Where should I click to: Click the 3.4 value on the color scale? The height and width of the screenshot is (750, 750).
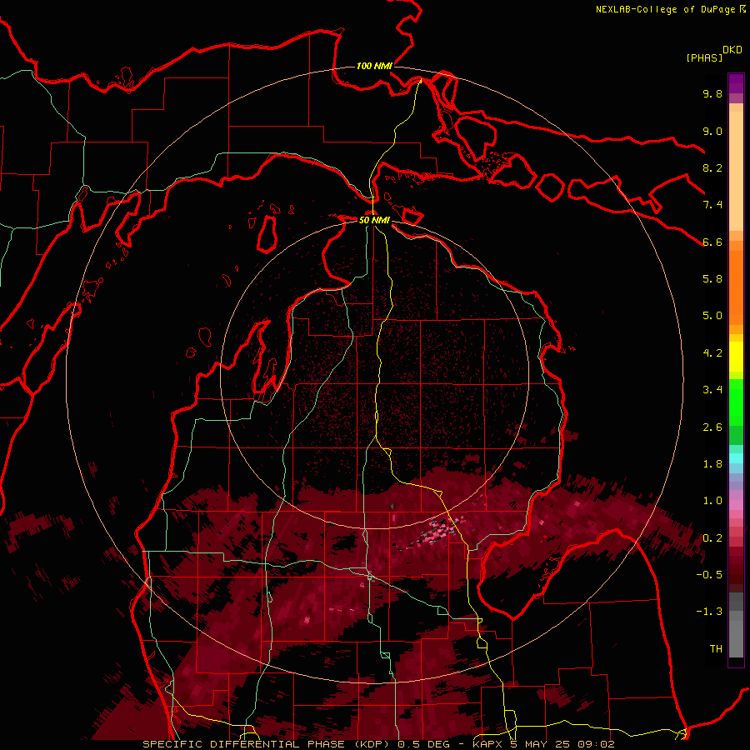[712, 390]
